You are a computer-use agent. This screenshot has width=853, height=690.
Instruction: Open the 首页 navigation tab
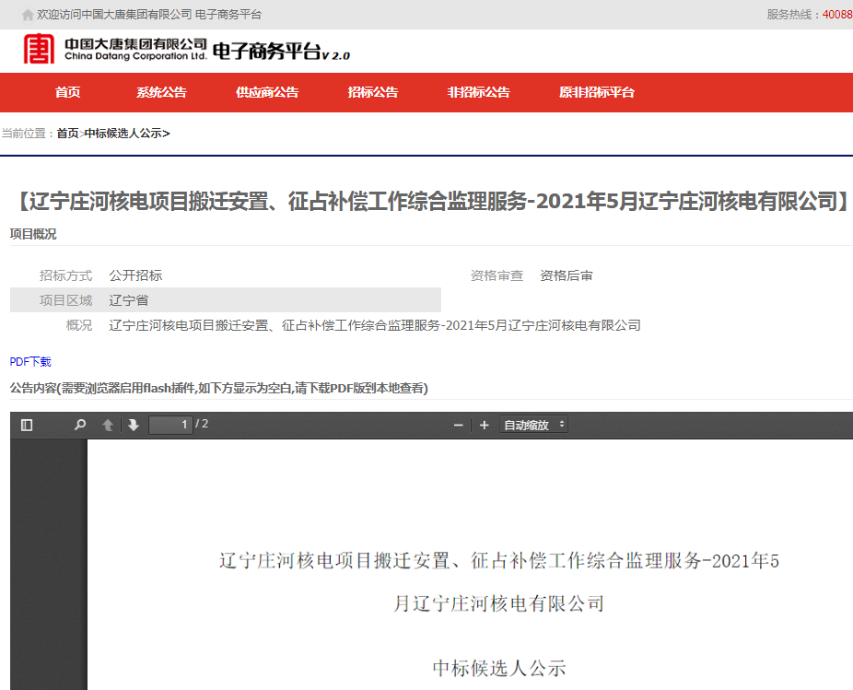[x=68, y=92]
